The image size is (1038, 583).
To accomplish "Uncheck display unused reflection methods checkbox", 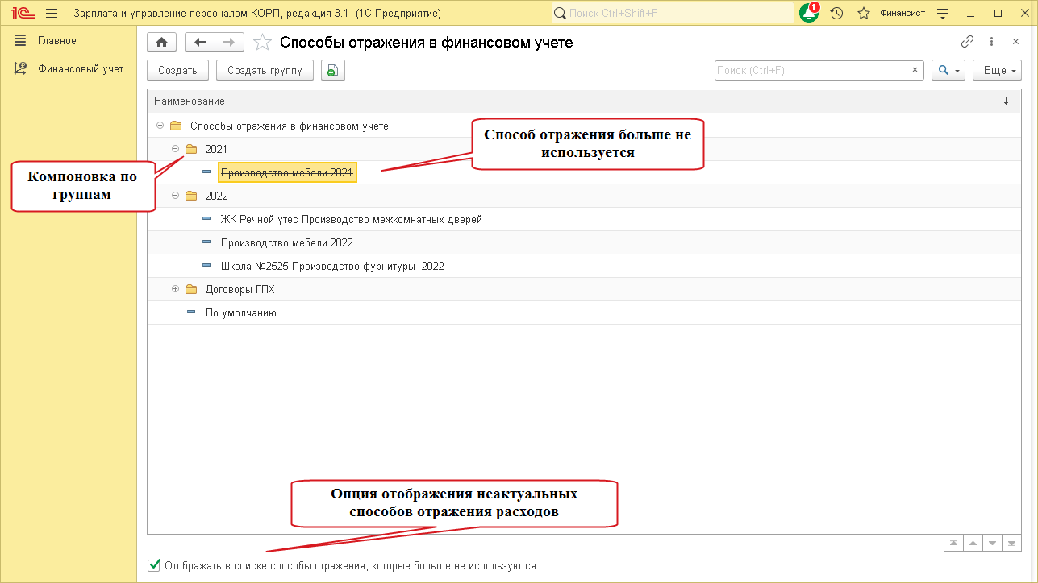I will pyautogui.click(x=154, y=565).
